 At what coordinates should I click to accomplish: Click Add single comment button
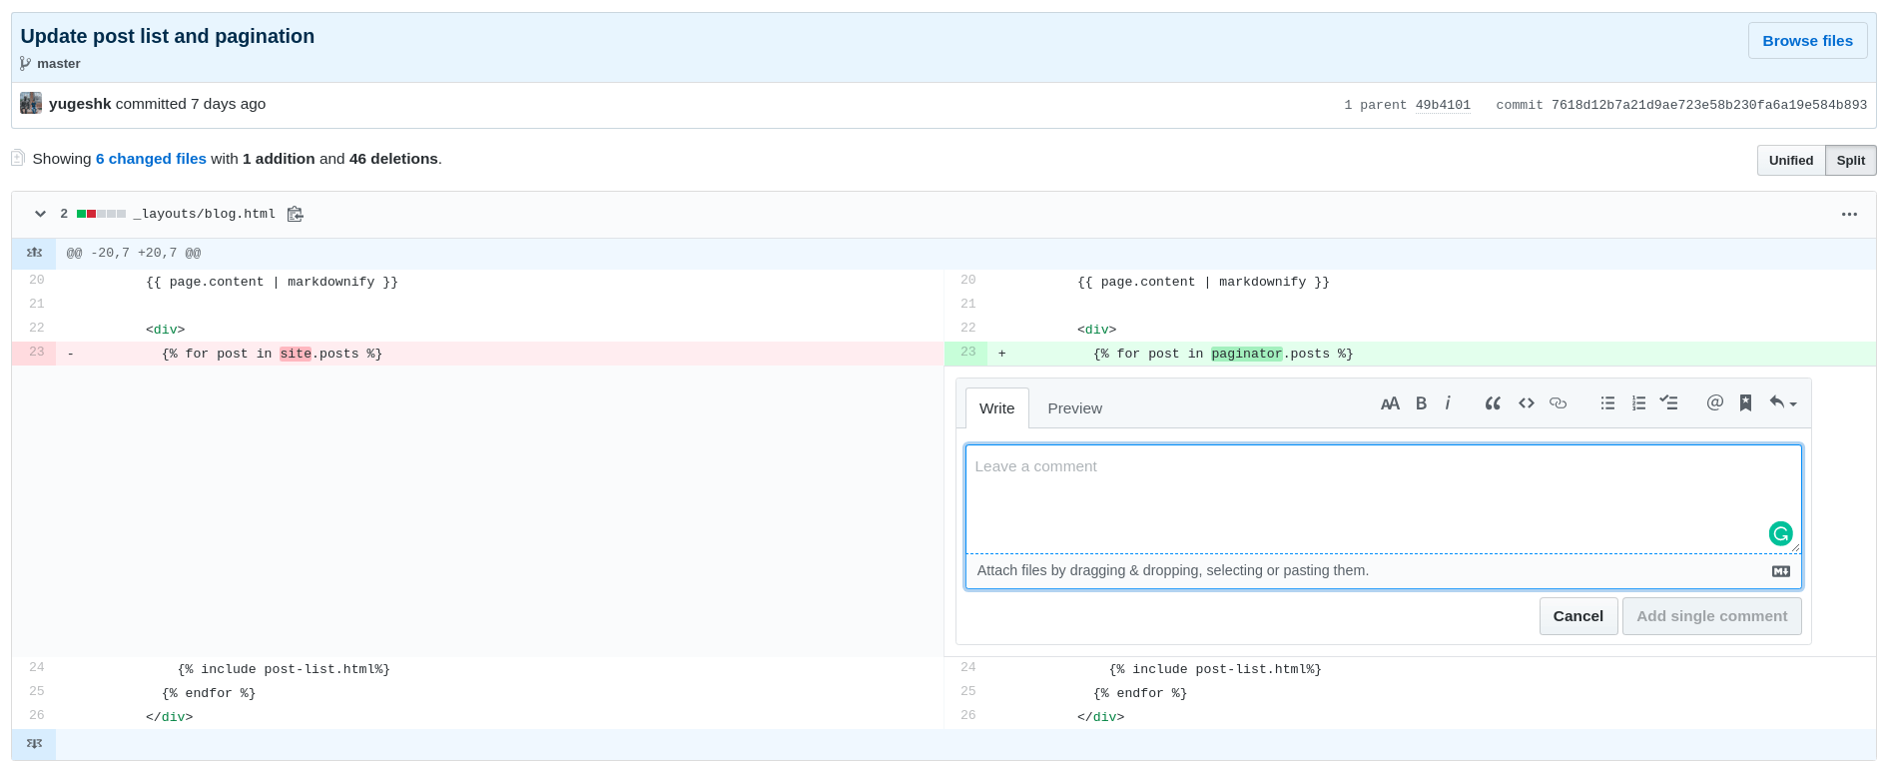pos(1712,616)
